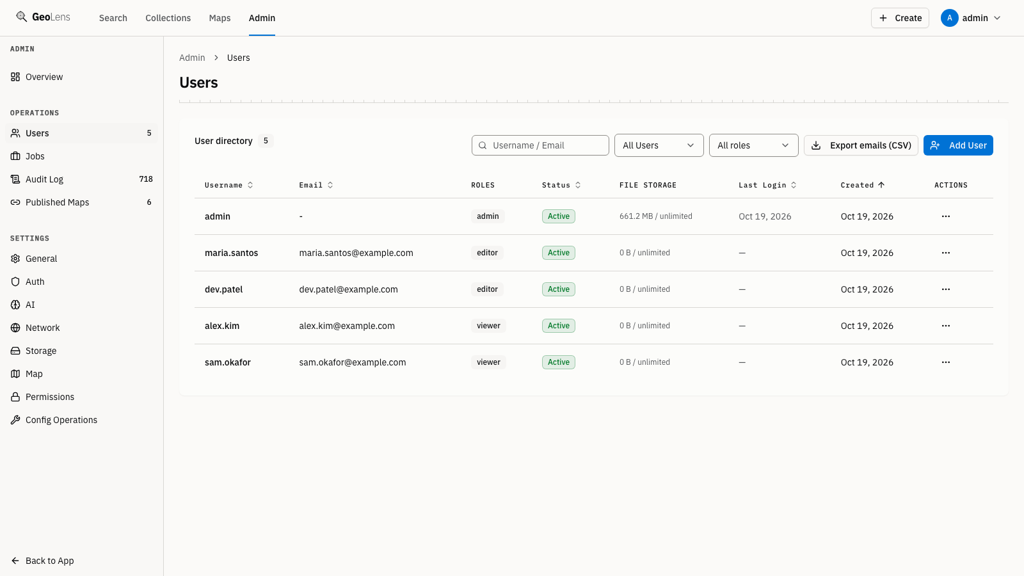
Task: Click admin row Last Login date
Action: pos(765,216)
